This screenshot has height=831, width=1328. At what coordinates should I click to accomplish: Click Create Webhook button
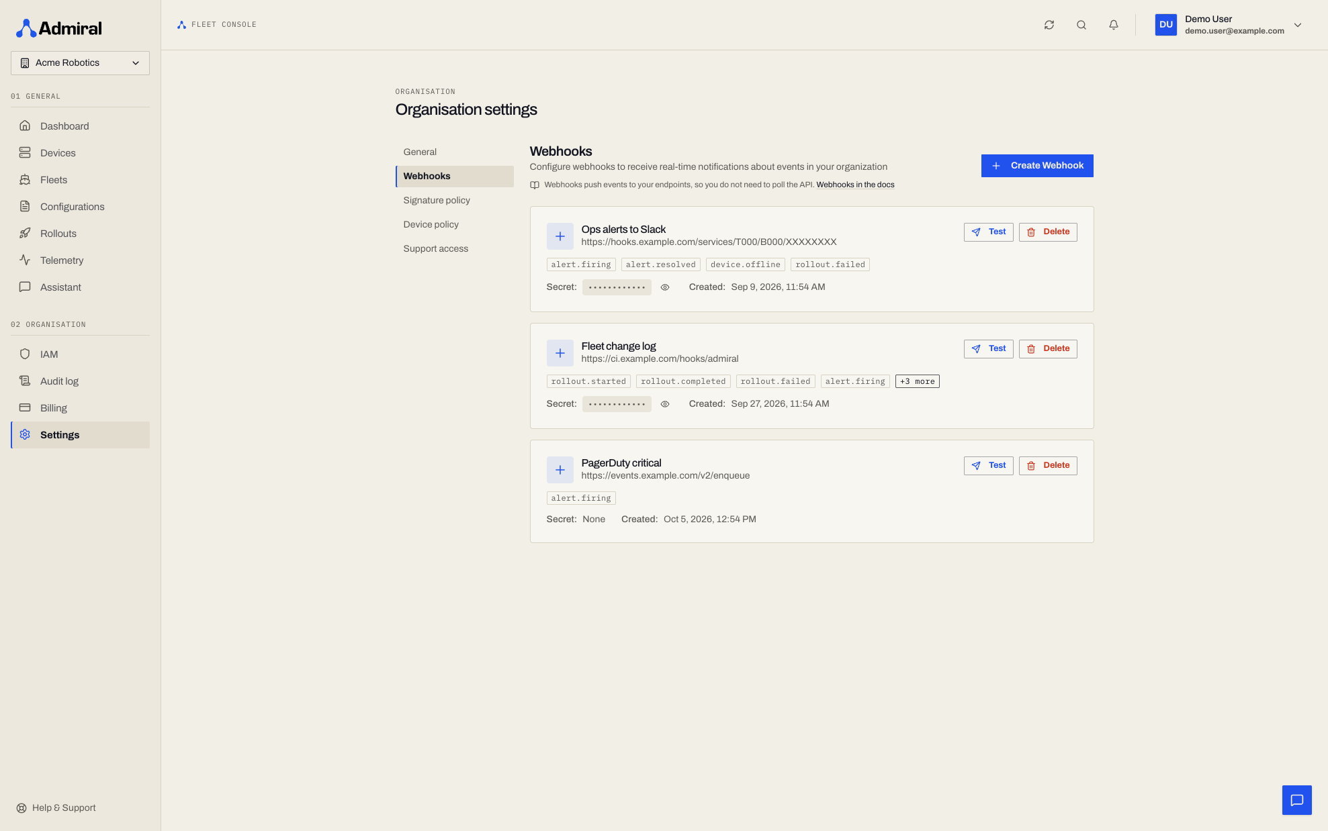1036,166
